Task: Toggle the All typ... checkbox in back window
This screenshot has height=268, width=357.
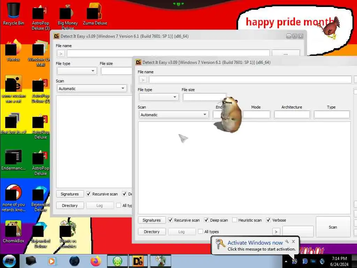Action: click(x=119, y=205)
